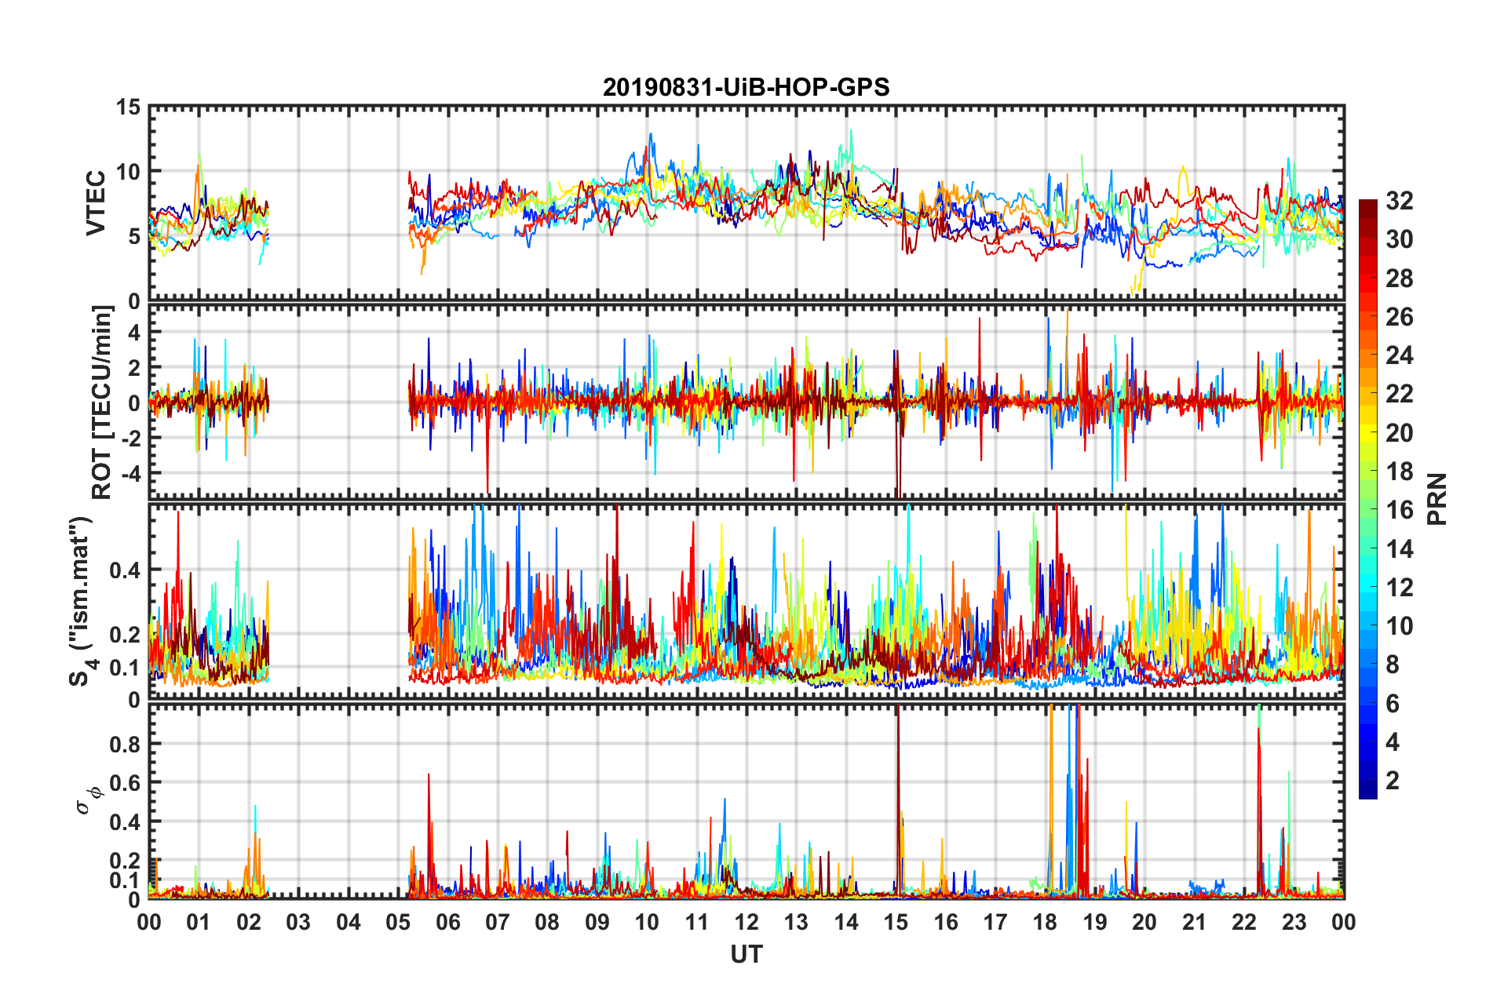
Task: Select the ROT [TECU/min] y-axis label
Action: (x=101, y=402)
